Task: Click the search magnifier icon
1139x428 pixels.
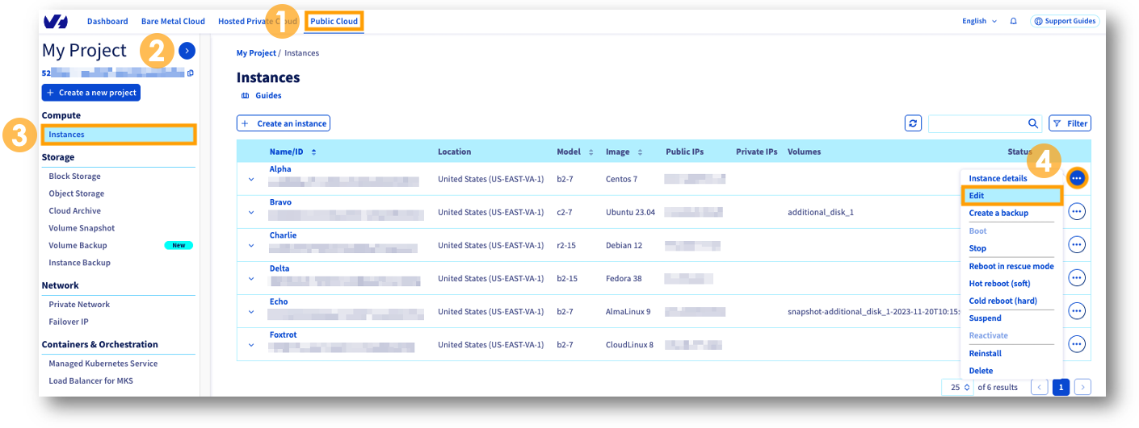Action: click(x=1033, y=123)
